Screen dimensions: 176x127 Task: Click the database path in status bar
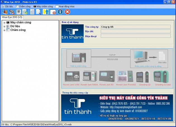pos(41,124)
